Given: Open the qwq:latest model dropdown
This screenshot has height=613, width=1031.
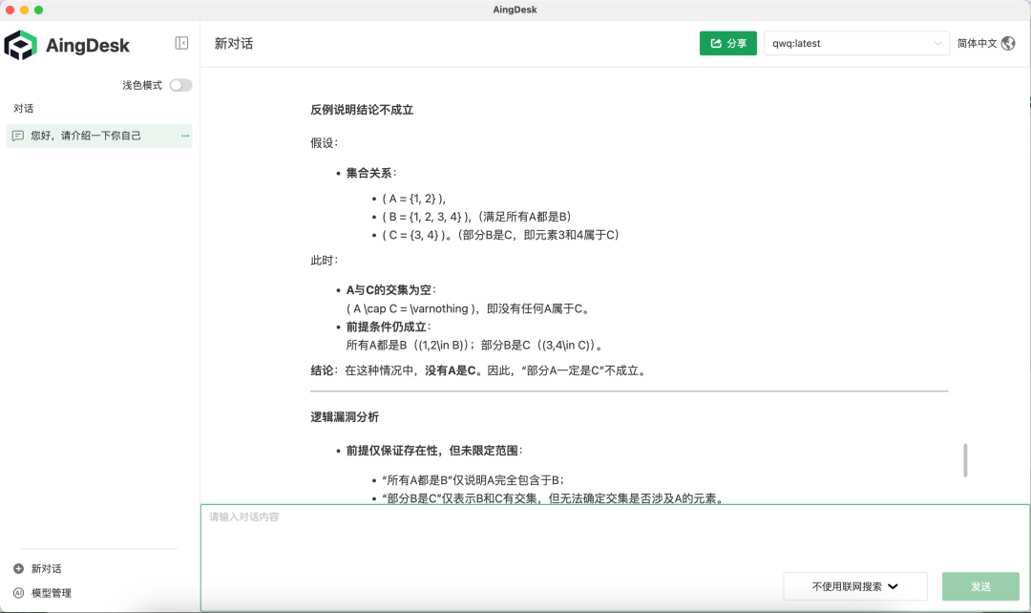Looking at the screenshot, I should pos(856,43).
